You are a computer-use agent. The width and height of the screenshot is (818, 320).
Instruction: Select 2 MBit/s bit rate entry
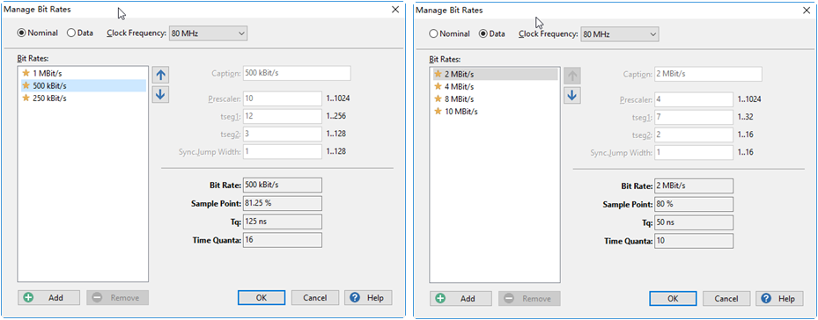(495, 74)
